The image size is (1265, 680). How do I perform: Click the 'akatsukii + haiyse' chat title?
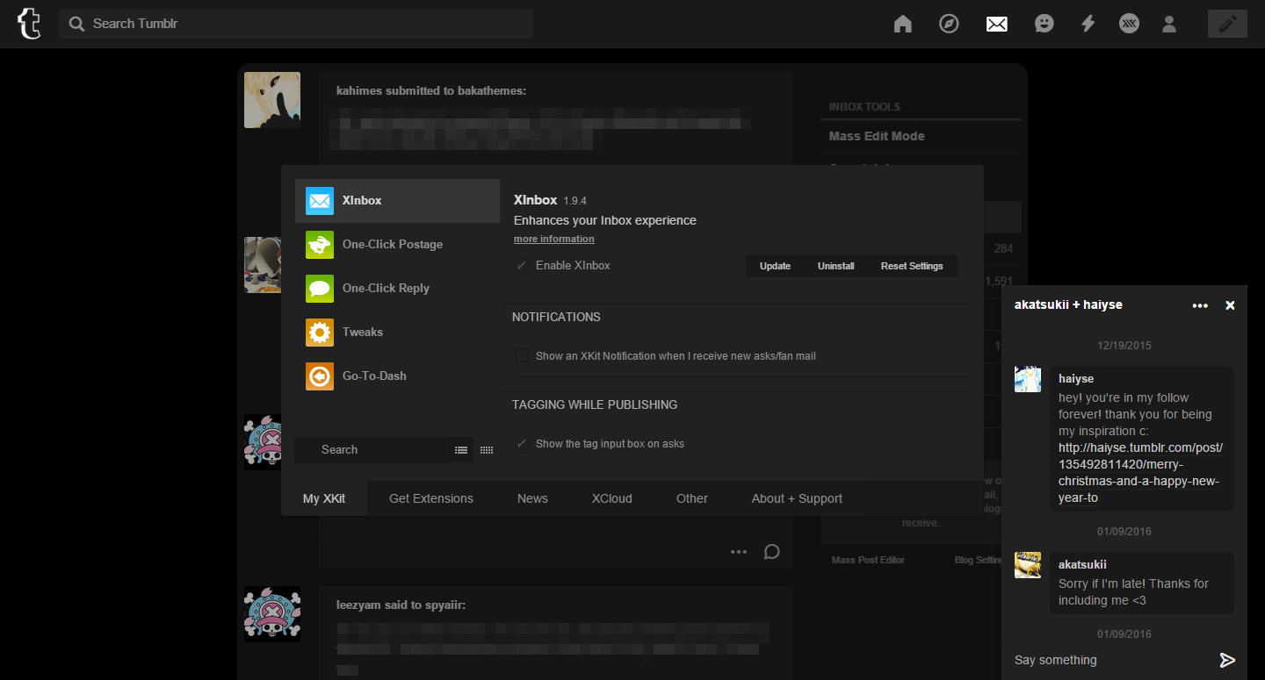[x=1068, y=305]
